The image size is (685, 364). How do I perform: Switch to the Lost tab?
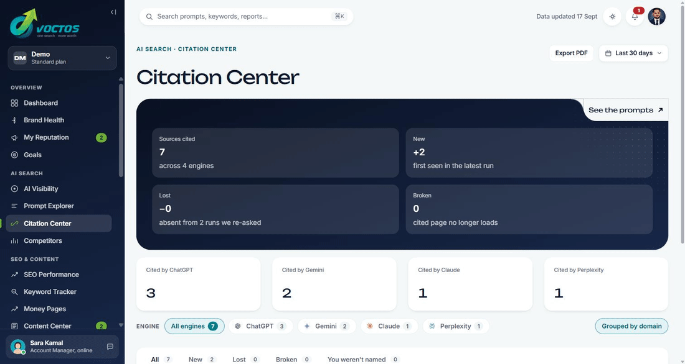[x=245, y=359]
